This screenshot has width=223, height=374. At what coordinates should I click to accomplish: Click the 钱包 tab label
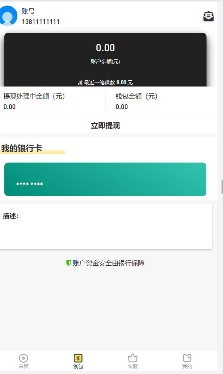78,366
